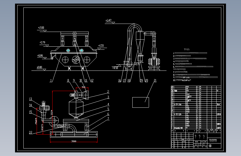Select the empty rectangle pointed by callout 21

coord(141,102)
